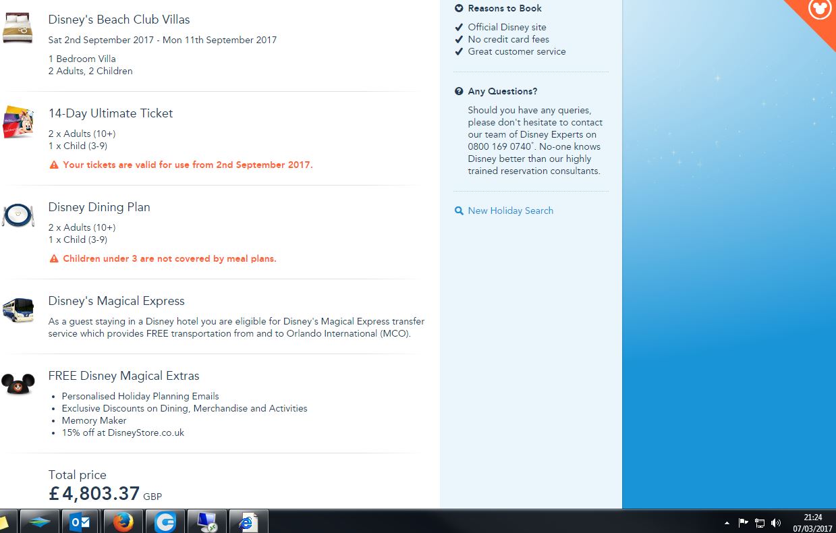Open the blue G application in taskbar

[165, 522]
